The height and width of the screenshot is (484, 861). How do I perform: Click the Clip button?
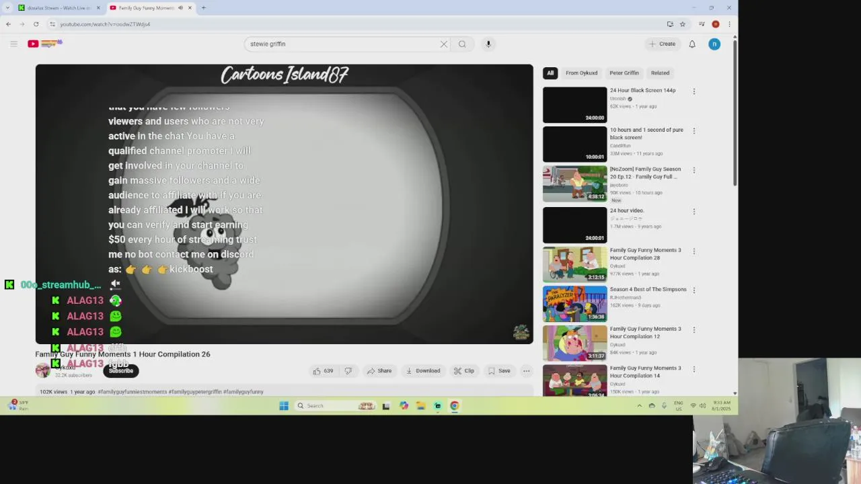click(464, 371)
